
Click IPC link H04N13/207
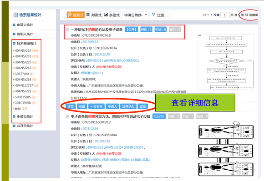114,147
